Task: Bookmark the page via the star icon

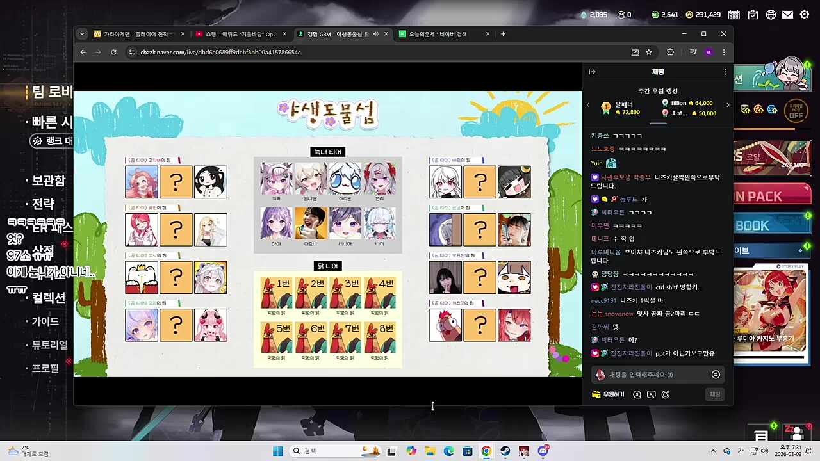Action: point(648,52)
